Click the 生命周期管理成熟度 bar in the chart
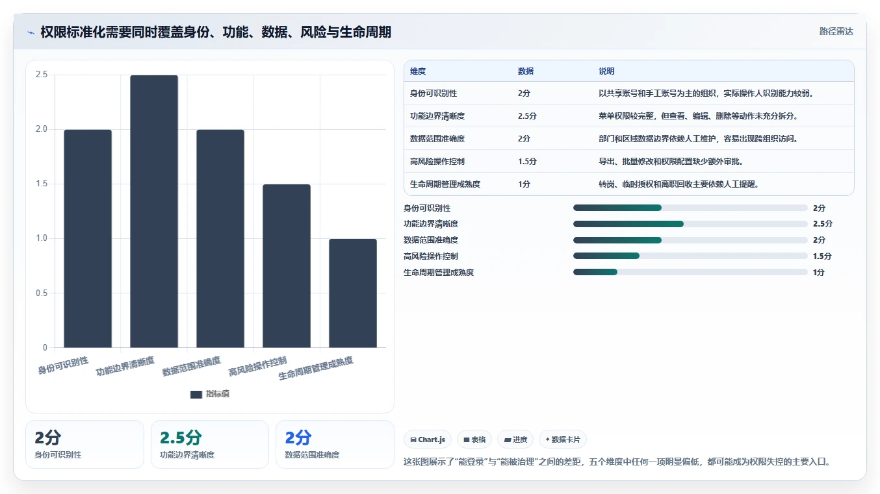 tap(353, 293)
